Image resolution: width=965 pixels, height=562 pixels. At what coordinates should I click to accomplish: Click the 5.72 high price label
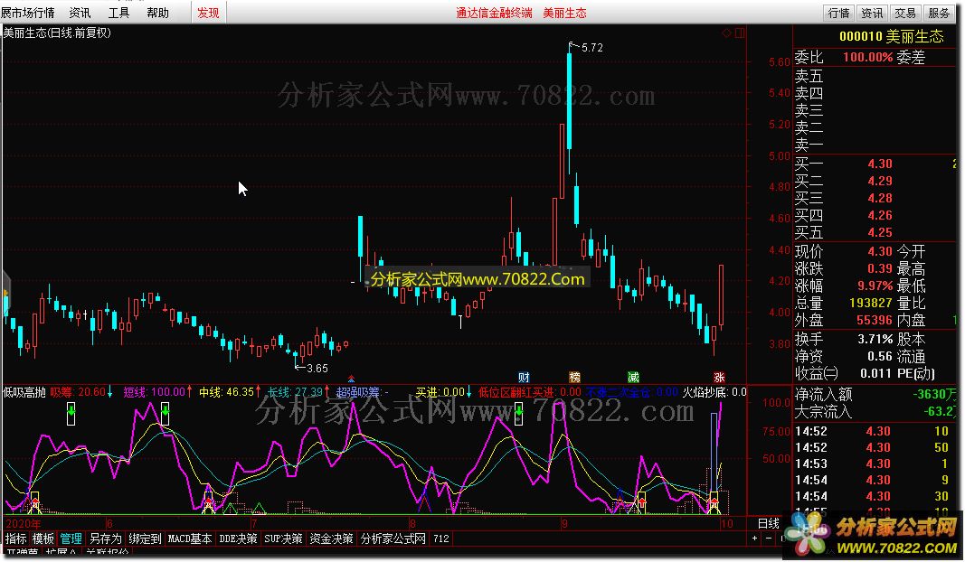coord(591,47)
